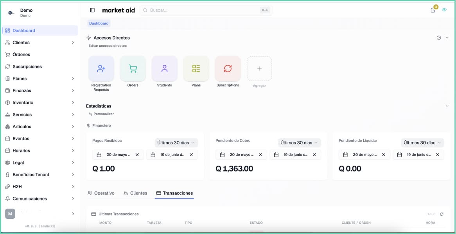
Task: Click the help question mark icon
Action: pyautogui.click(x=439, y=38)
